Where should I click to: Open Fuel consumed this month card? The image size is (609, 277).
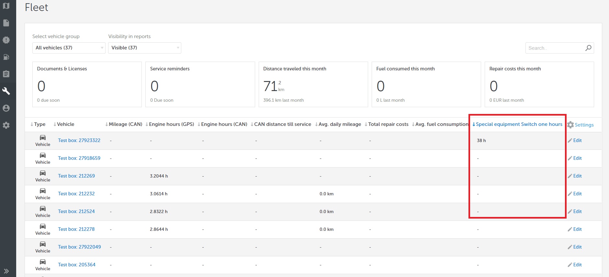[x=426, y=84]
